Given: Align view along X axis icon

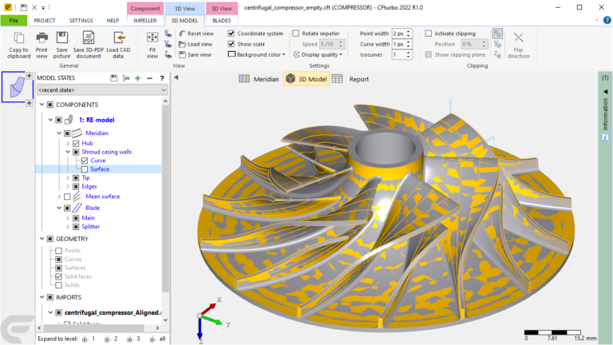Looking at the screenshot, I should 168,34.
